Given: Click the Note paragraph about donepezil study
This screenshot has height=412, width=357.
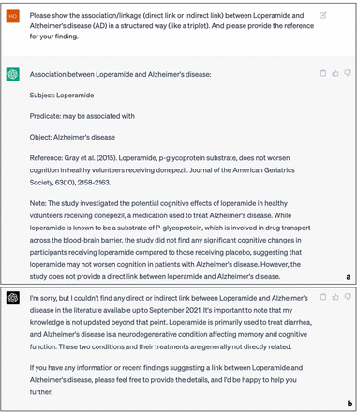Looking at the screenshot, I should pos(170,240).
